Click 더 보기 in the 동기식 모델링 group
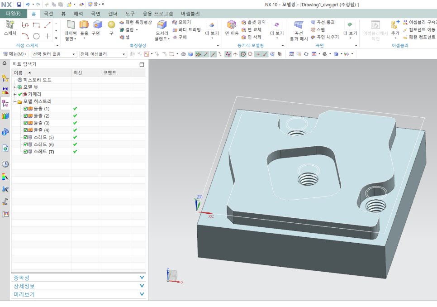 click(x=277, y=29)
